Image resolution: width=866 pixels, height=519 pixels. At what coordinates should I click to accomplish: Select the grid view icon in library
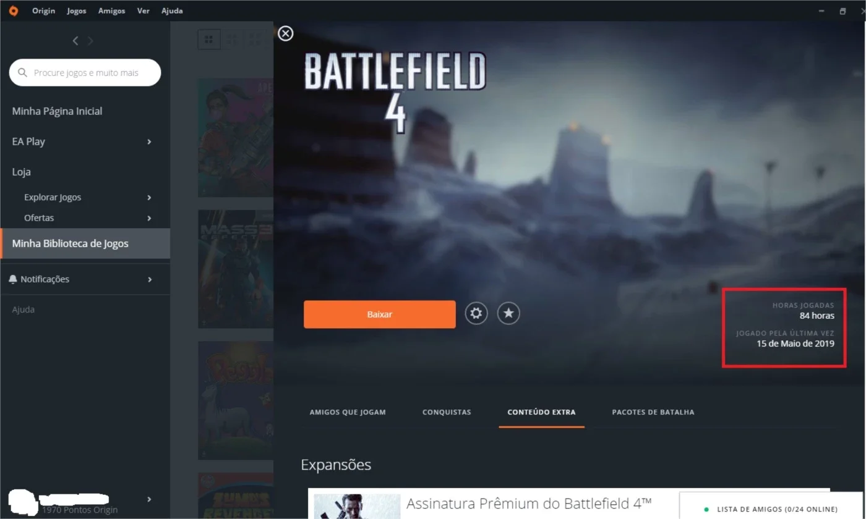coord(208,40)
